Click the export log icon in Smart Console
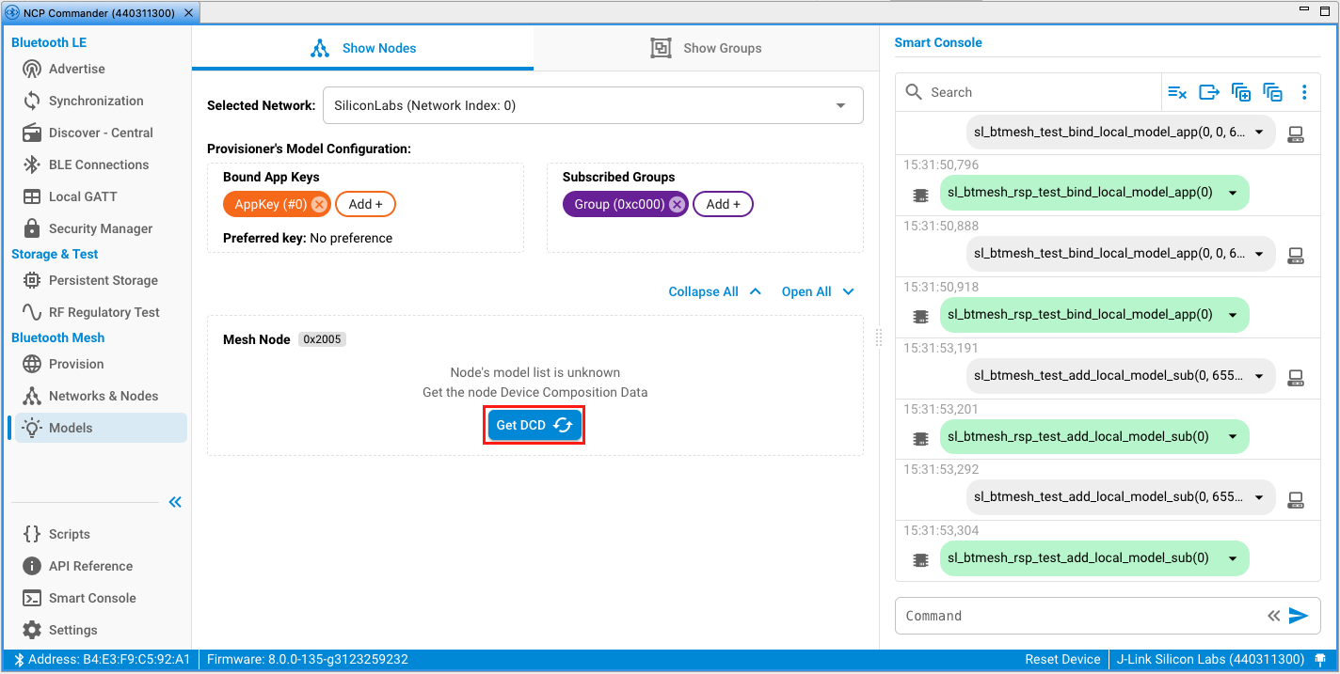 point(1209,92)
